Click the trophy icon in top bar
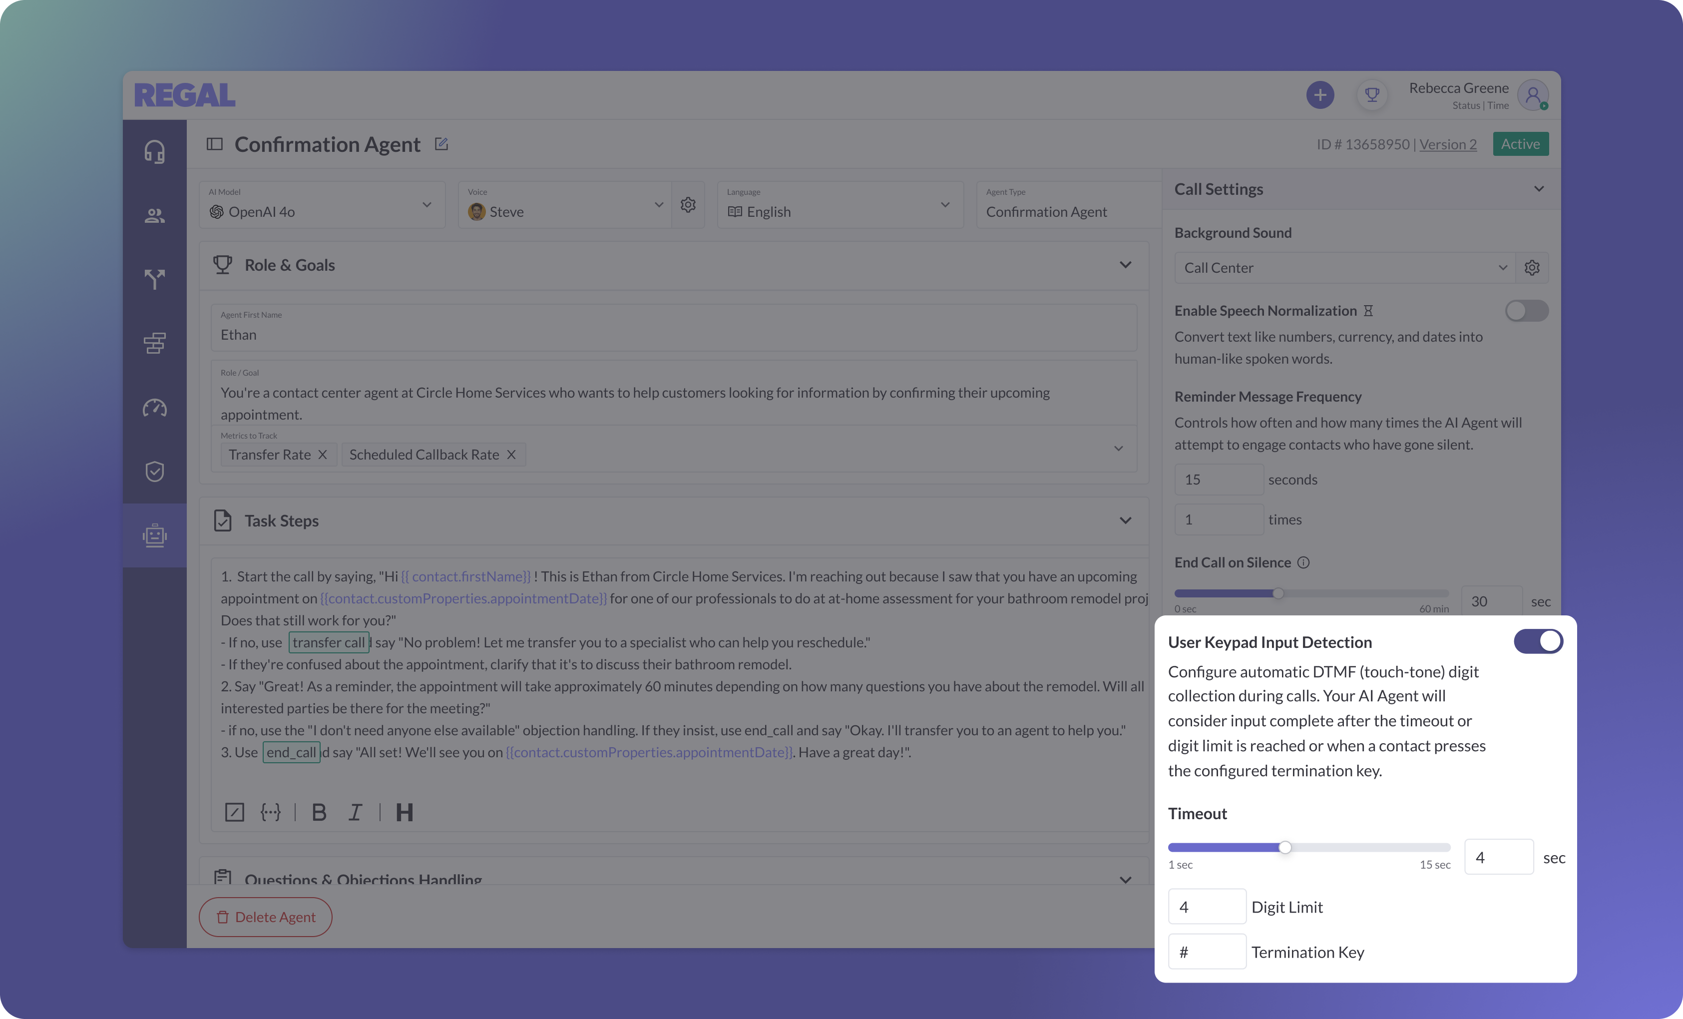The width and height of the screenshot is (1683, 1019). (1371, 95)
